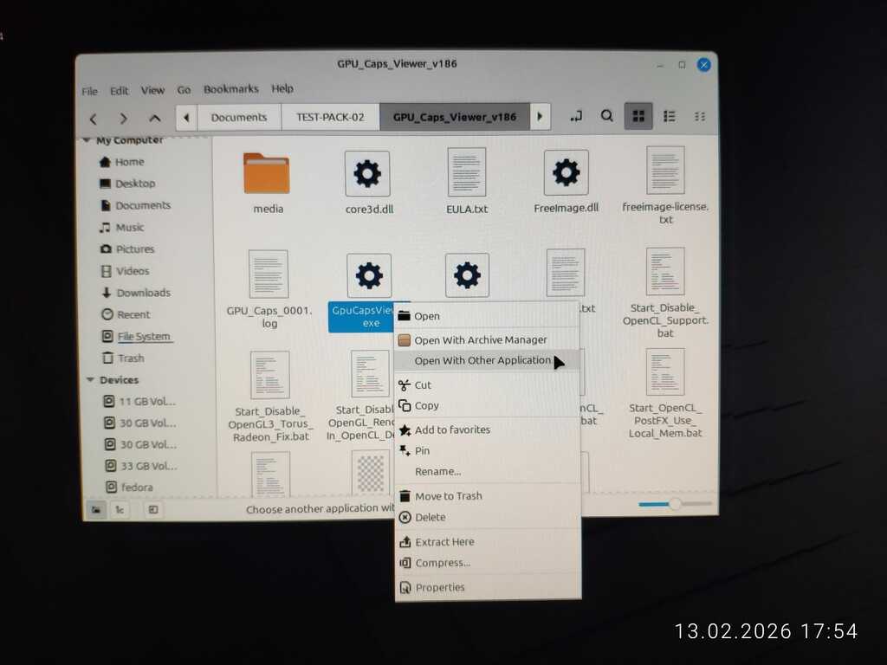The height and width of the screenshot is (665, 887).
Task: Open the View menu
Action: pyautogui.click(x=152, y=90)
